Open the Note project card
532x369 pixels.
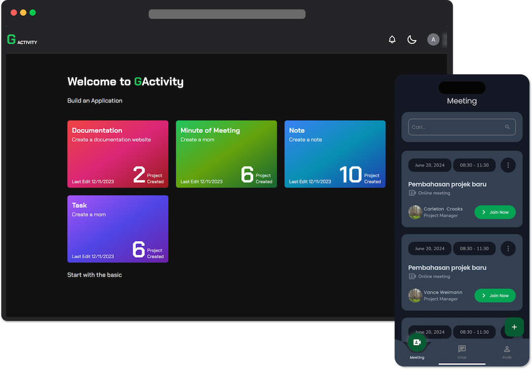[334, 154]
